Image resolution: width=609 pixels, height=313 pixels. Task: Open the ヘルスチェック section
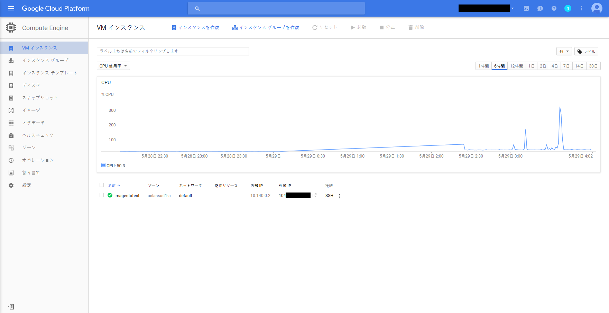tap(38, 135)
